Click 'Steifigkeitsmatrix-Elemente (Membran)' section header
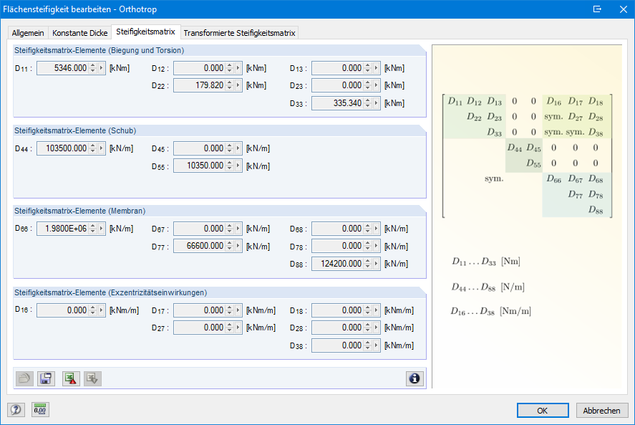 coord(79,211)
